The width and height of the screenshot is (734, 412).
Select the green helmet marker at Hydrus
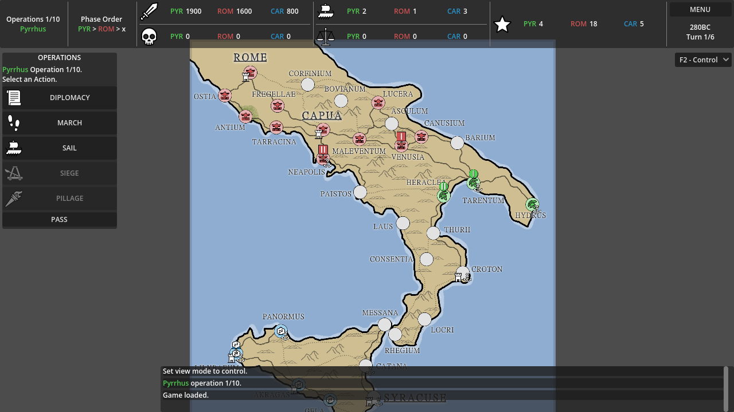click(532, 205)
